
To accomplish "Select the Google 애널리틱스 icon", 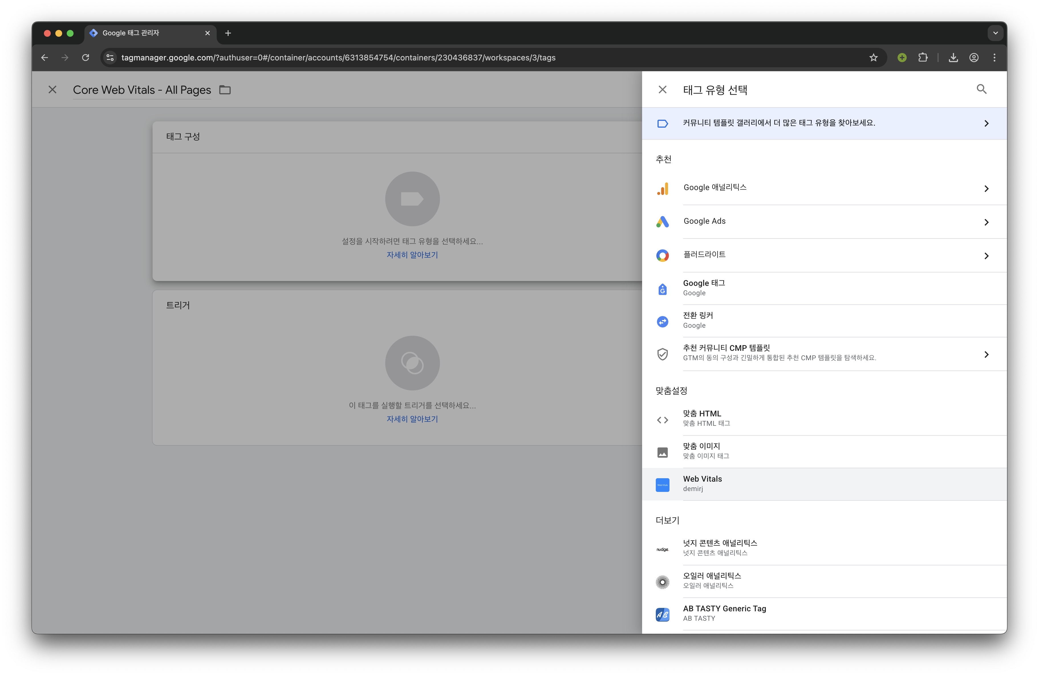I will (x=662, y=189).
